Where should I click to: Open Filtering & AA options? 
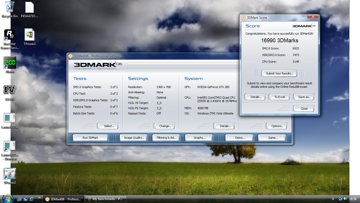pyautogui.click(x=166, y=138)
